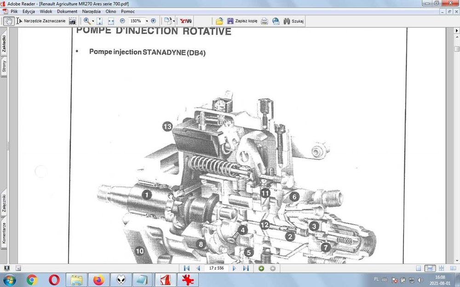Open Google Chrome from taskbar
The height and width of the screenshot is (287, 460).
pyautogui.click(x=32, y=280)
